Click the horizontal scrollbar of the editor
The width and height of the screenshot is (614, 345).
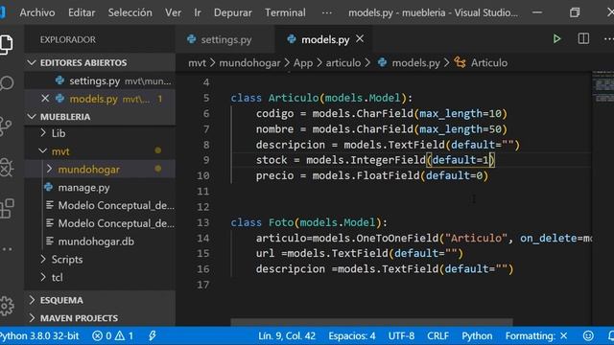tap(371, 322)
